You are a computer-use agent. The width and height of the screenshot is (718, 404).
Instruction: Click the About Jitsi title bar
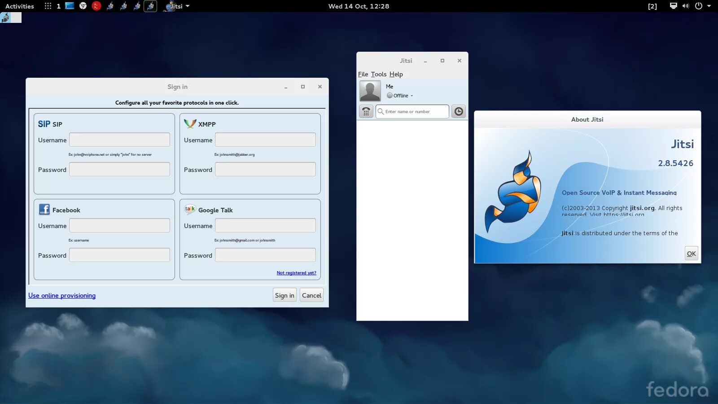pos(587,119)
